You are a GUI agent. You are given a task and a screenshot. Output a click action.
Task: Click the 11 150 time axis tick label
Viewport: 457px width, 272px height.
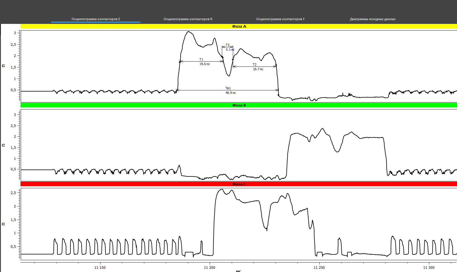[100, 268]
